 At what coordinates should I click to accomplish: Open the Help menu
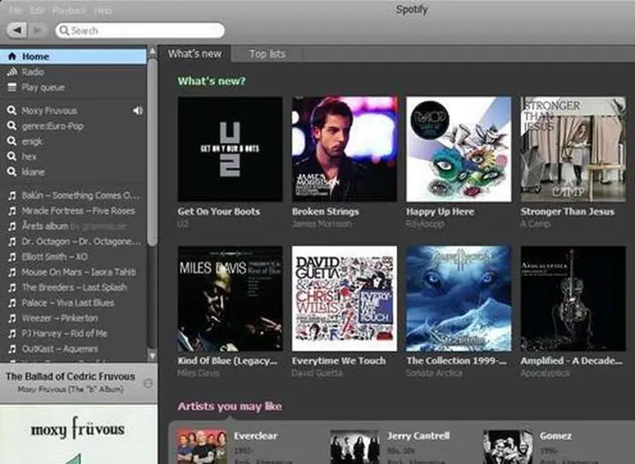(x=103, y=11)
